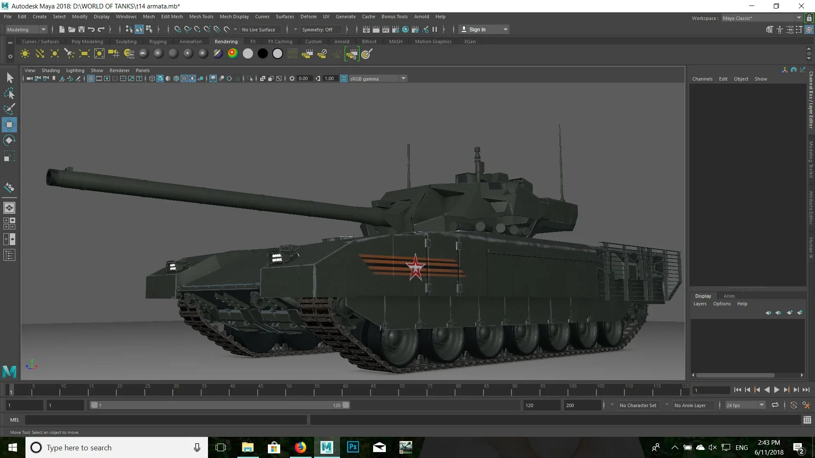
Task: Pause Viewport 2.0 display update
Action: [x=435, y=29]
